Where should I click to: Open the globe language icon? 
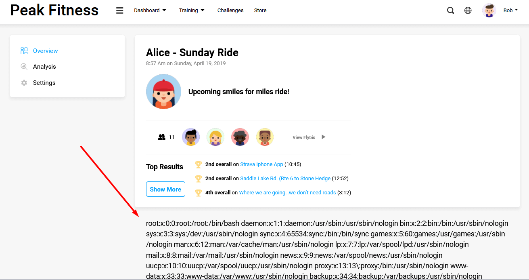(468, 11)
